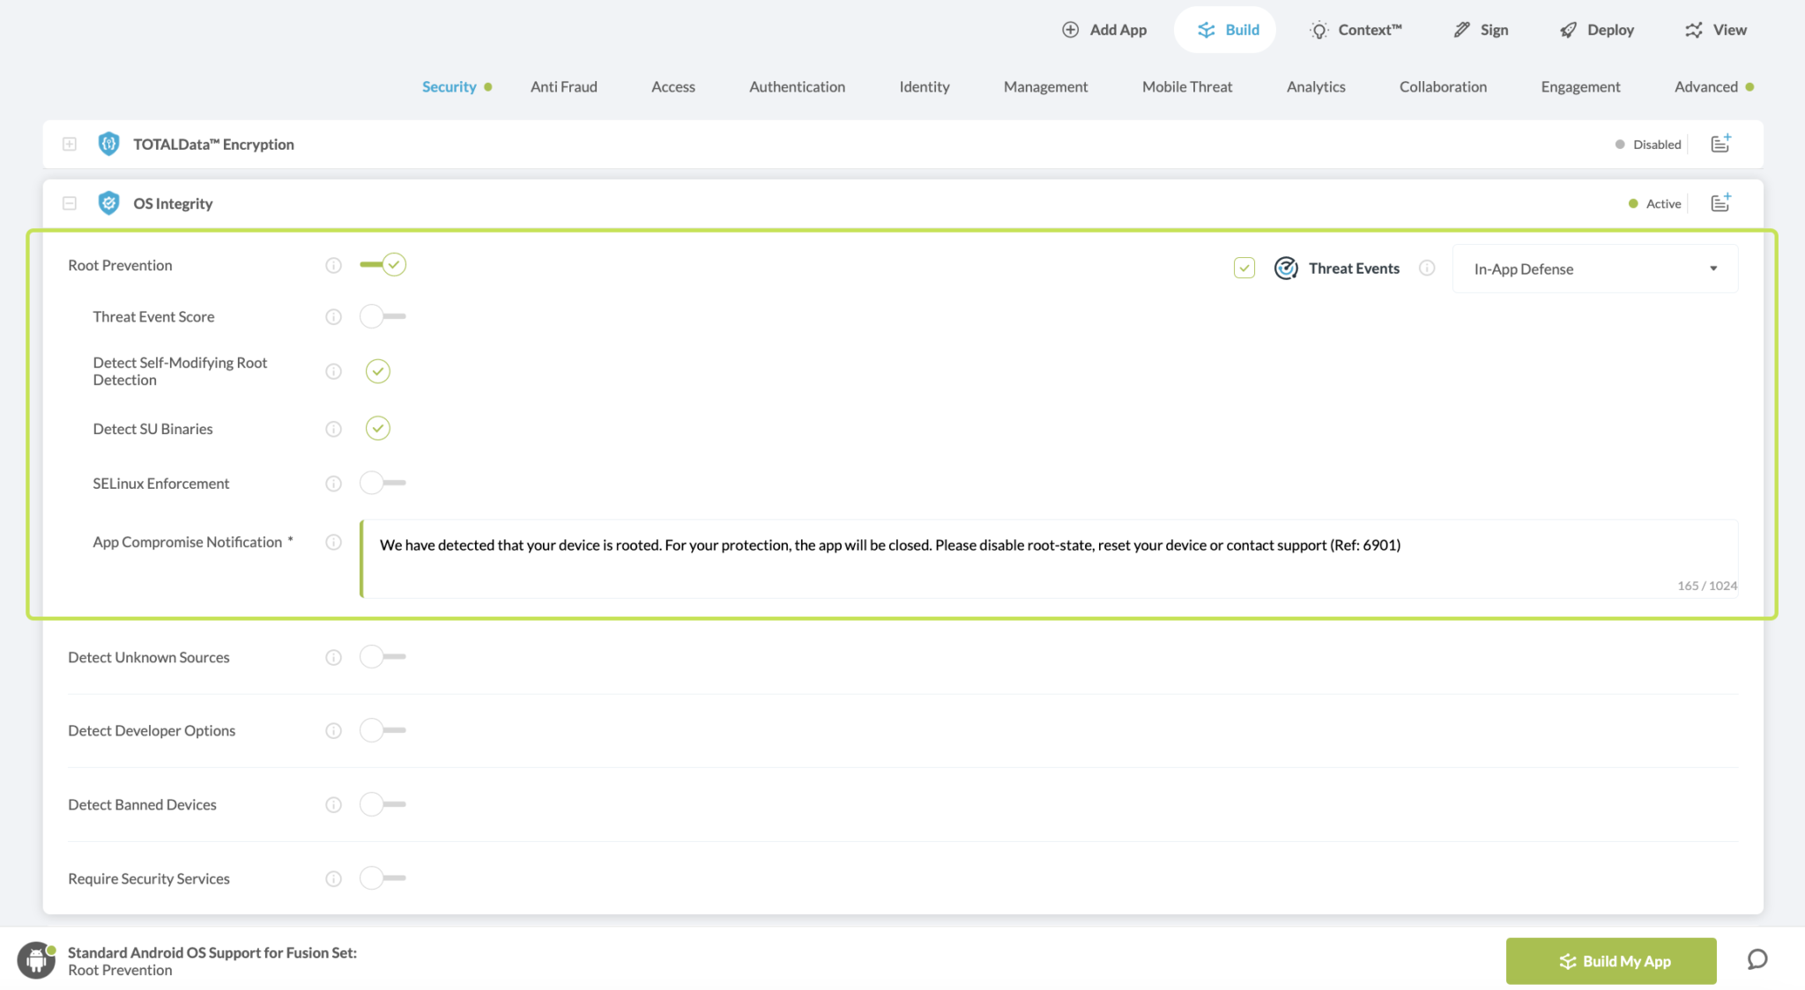The width and height of the screenshot is (1805, 990).
Task: Switch to the Anti Fraud tab
Action: pos(563,86)
